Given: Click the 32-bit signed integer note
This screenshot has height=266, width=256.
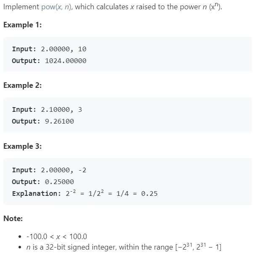Looking at the screenshot, I should click(x=124, y=247).
